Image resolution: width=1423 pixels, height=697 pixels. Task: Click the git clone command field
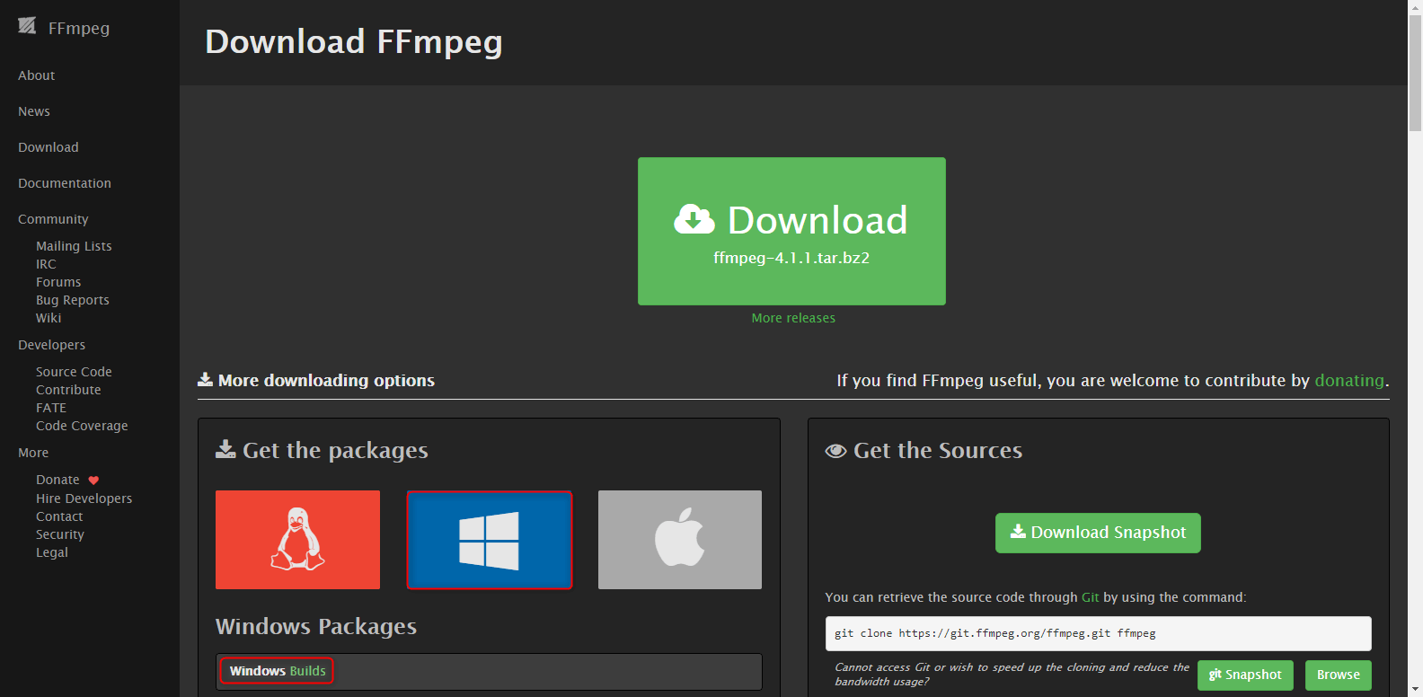click(1098, 633)
